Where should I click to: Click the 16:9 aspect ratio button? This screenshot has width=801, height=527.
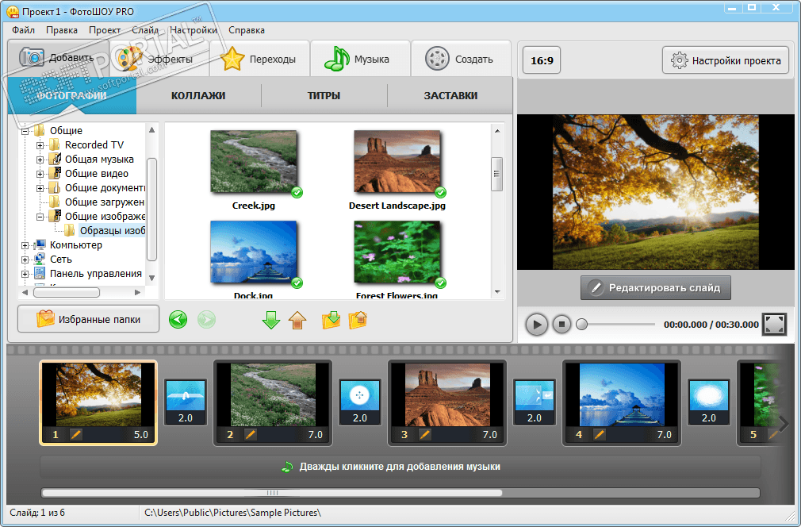pos(542,60)
